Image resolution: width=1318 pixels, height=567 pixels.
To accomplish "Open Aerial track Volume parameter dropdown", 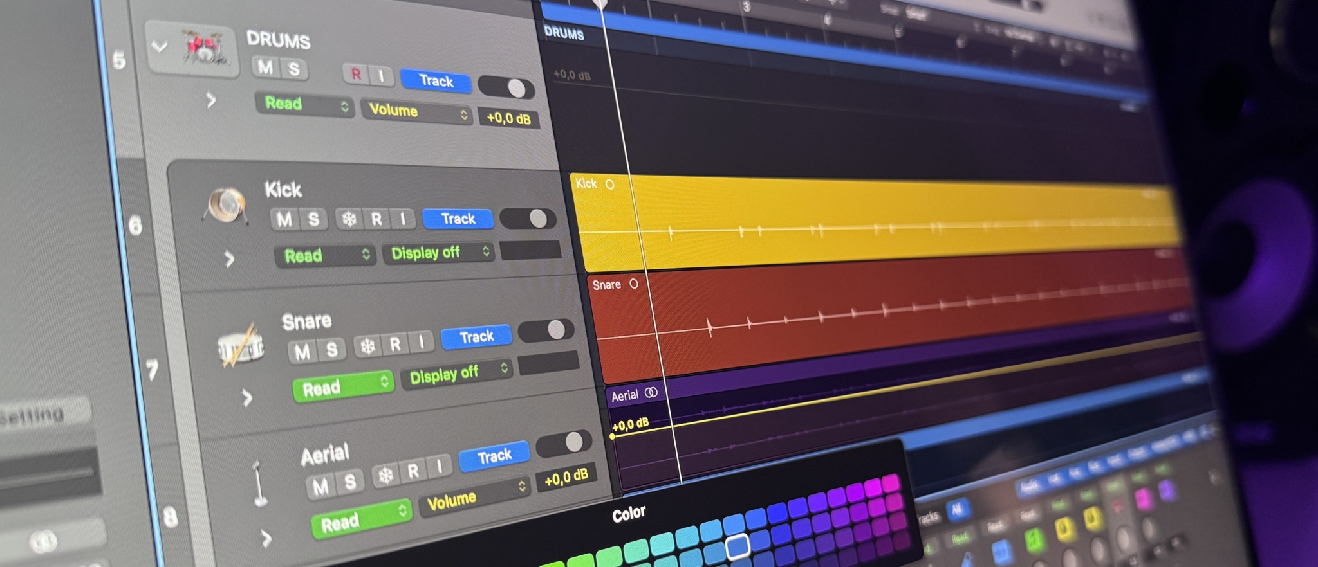I will (x=475, y=496).
